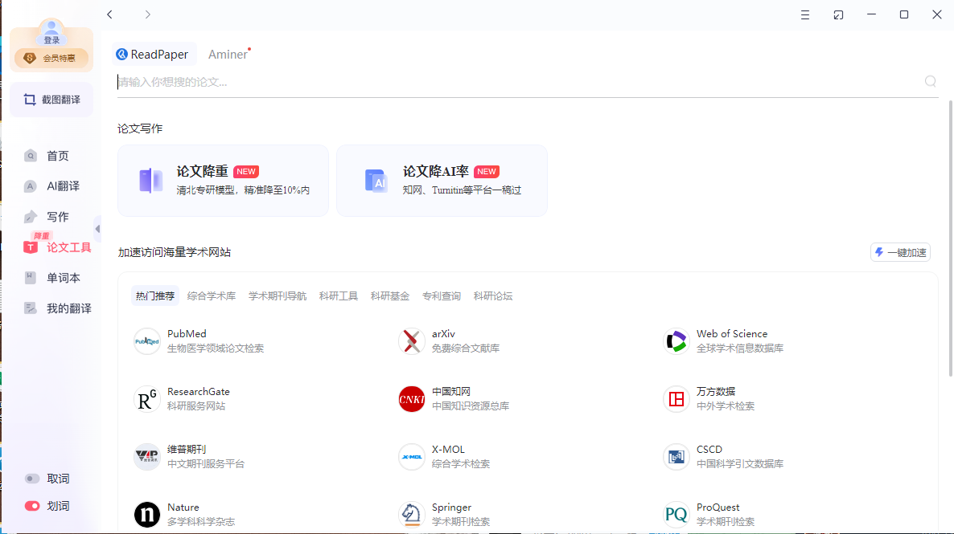This screenshot has width=954, height=534.
Task: Open the 万方数据 icon
Action: (x=676, y=399)
